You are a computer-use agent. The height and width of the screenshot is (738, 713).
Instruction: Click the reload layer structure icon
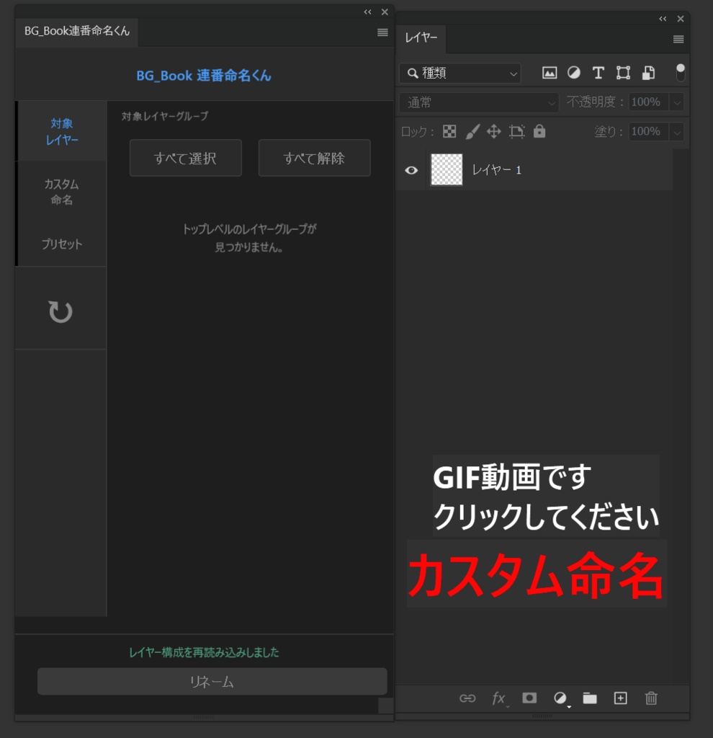point(60,311)
